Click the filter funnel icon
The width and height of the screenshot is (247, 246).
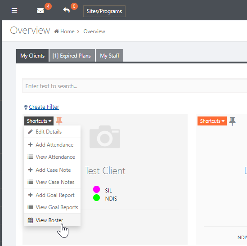point(26,107)
